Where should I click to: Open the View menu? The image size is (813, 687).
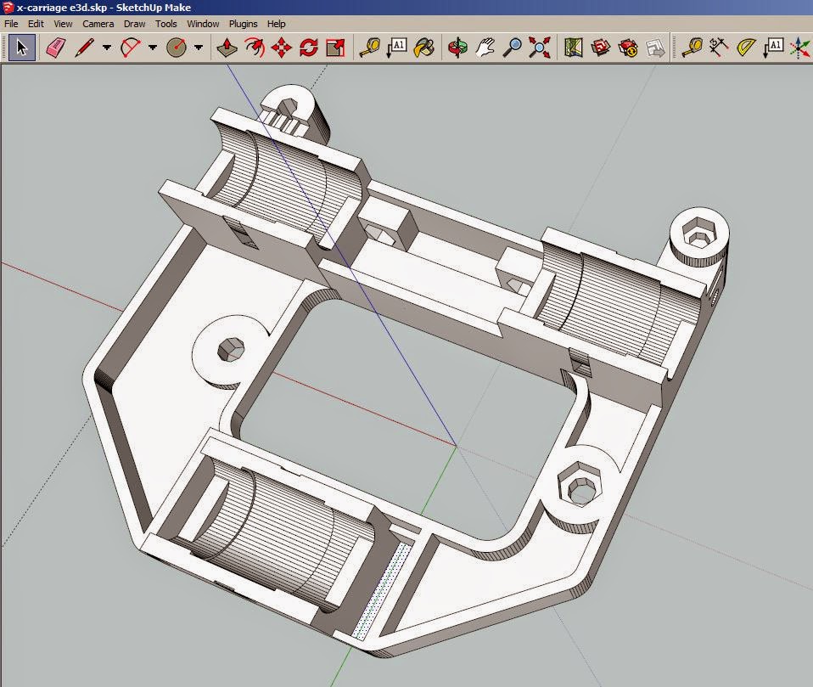click(64, 24)
